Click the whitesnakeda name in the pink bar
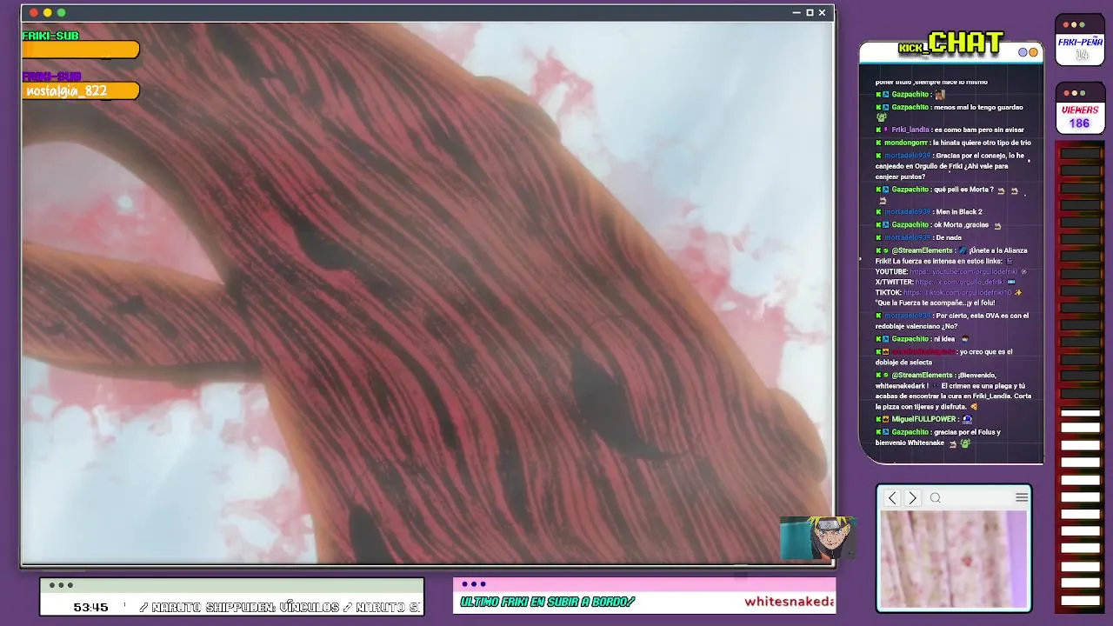The image size is (1113, 626). [x=790, y=602]
